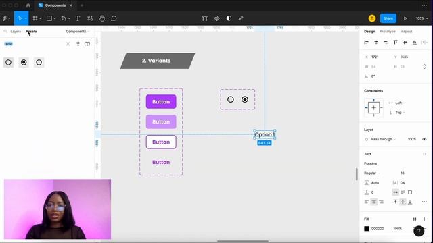
Task: Open vertical constraint Top dropdown
Action: (400, 113)
